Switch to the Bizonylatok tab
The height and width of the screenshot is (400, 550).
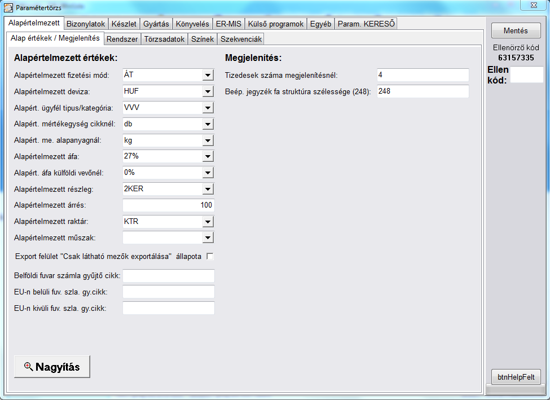pyautogui.click(x=86, y=24)
